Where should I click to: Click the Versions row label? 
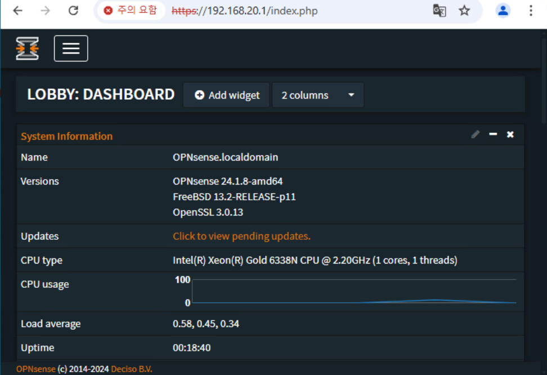click(40, 181)
